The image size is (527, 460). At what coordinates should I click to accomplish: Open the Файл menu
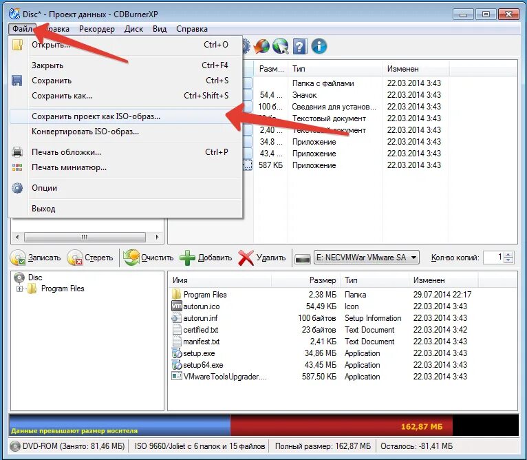coord(22,29)
